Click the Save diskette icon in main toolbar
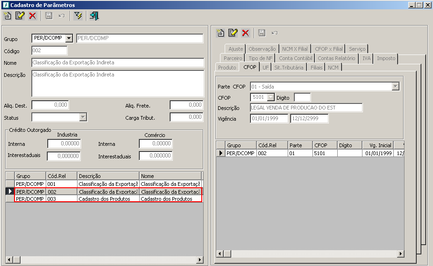The width and height of the screenshot is (433, 266). coord(49,16)
